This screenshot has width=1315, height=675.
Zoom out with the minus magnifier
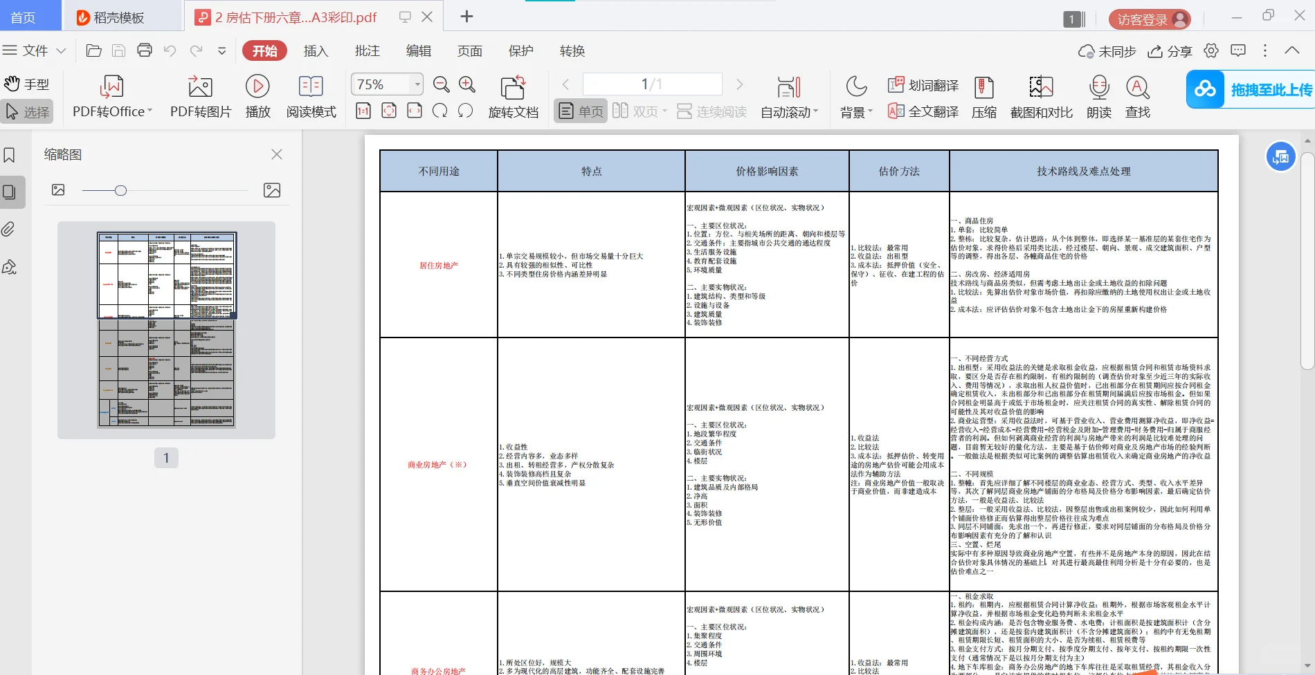tap(441, 84)
